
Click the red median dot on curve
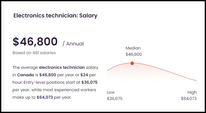pos(132,63)
